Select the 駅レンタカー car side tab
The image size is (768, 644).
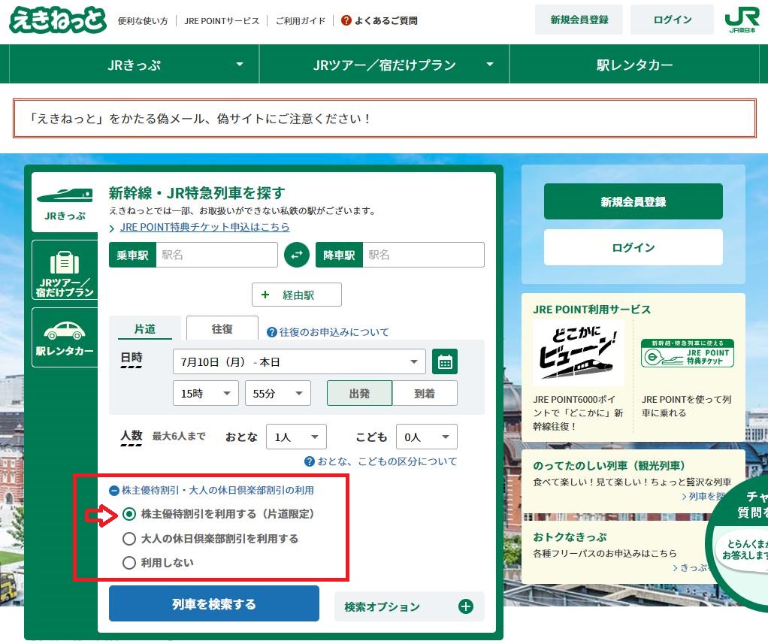tap(65, 337)
